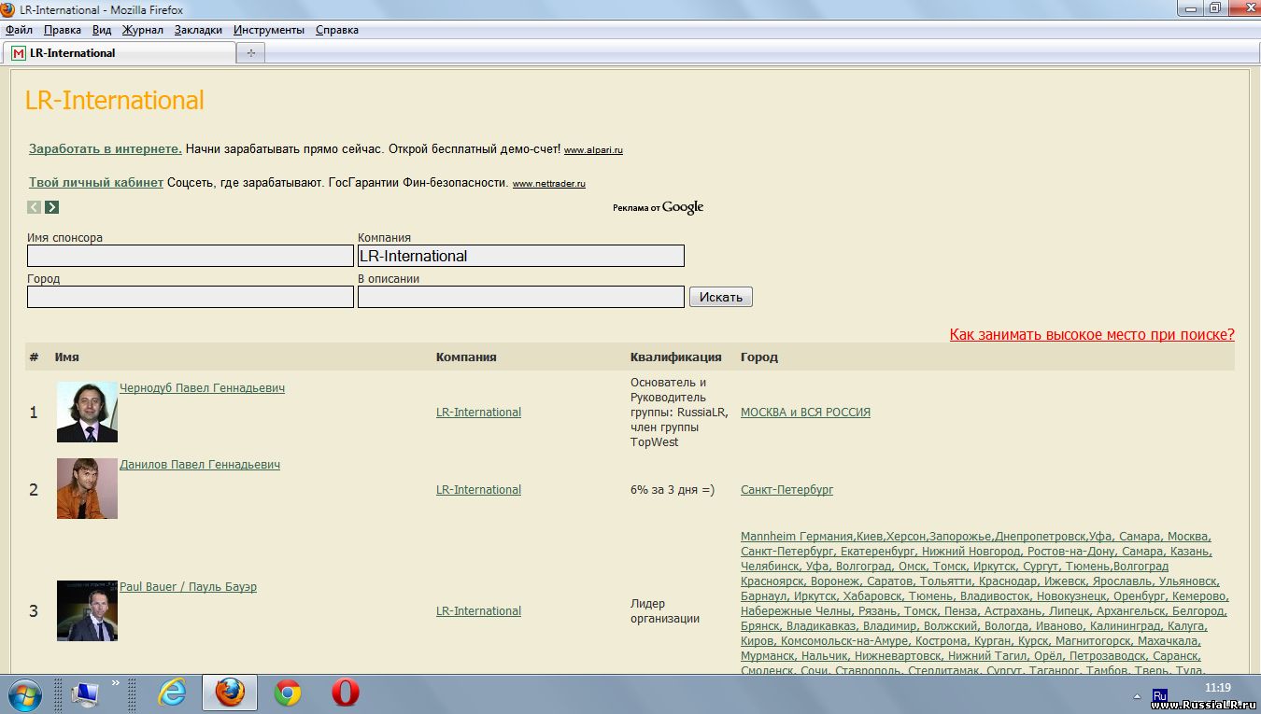Viewport: 1261px width, 714px height.
Task: Click Чернодуб Павел profile photo
Action: pos(87,412)
